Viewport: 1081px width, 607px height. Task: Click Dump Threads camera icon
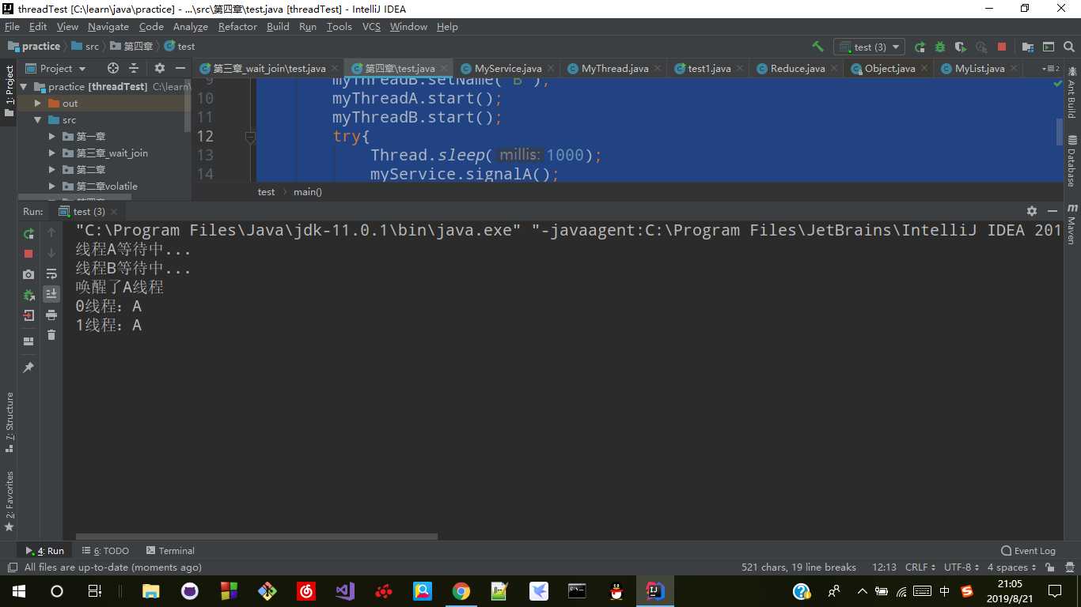[x=28, y=274]
